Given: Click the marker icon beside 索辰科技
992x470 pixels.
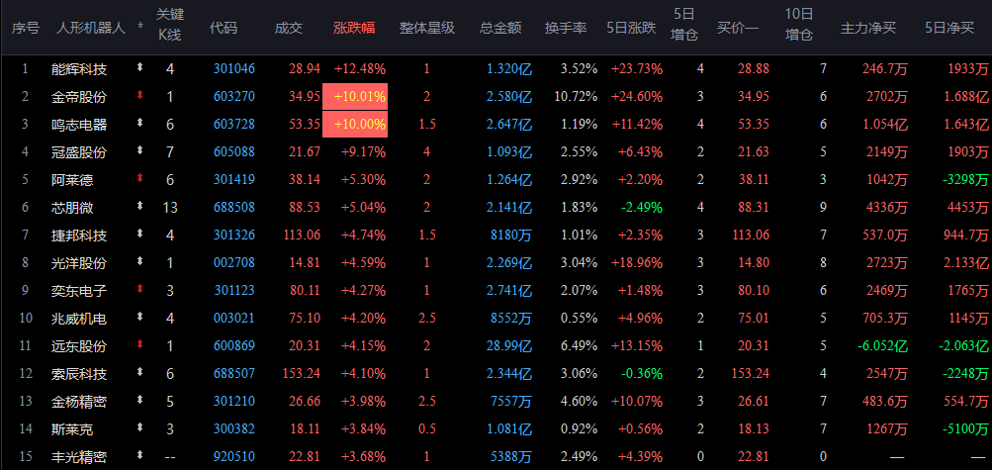Looking at the screenshot, I should [x=139, y=373].
